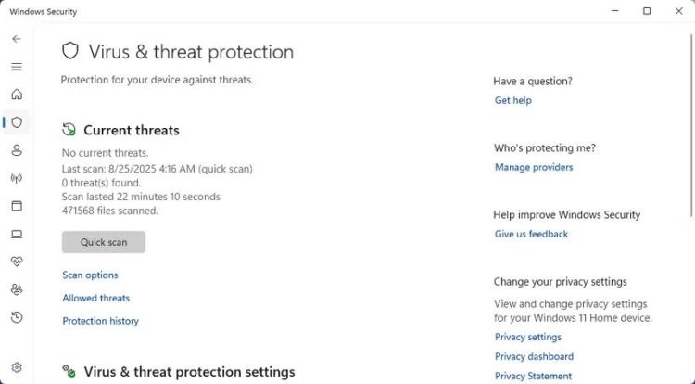Open Scan options link

[x=90, y=275]
